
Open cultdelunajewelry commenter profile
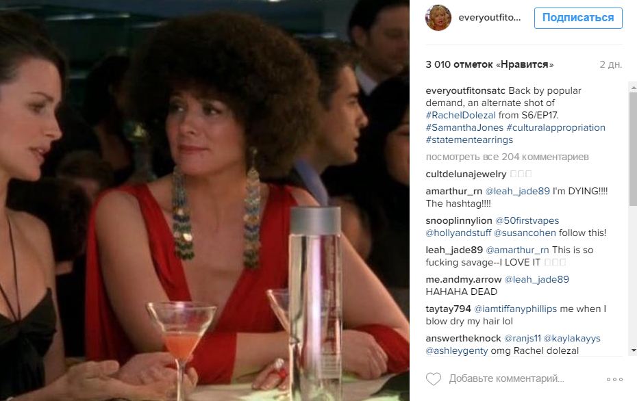(466, 174)
